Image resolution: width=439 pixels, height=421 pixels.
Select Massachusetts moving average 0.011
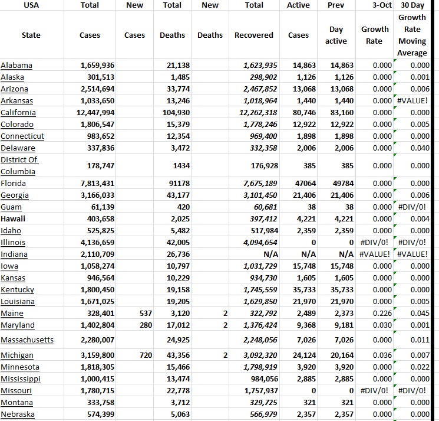click(x=412, y=340)
